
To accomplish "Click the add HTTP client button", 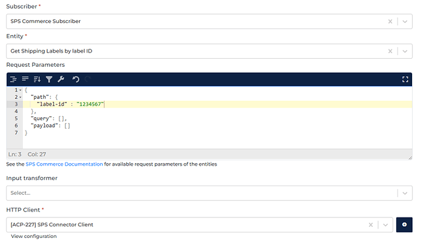I will point(404,225).
